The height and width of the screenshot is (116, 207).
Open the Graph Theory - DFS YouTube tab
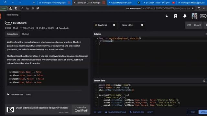[x=159, y=3]
